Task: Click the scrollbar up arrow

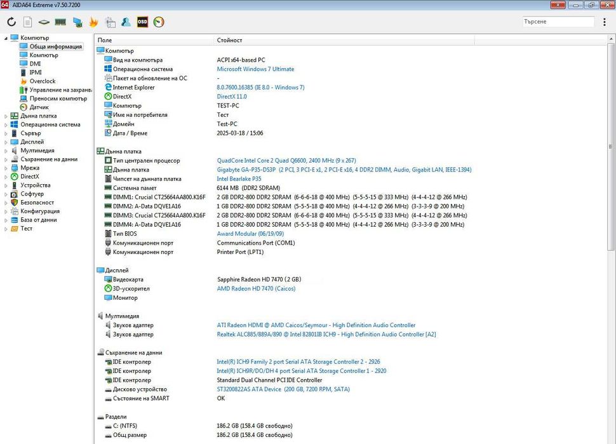Action: [611, 39]
